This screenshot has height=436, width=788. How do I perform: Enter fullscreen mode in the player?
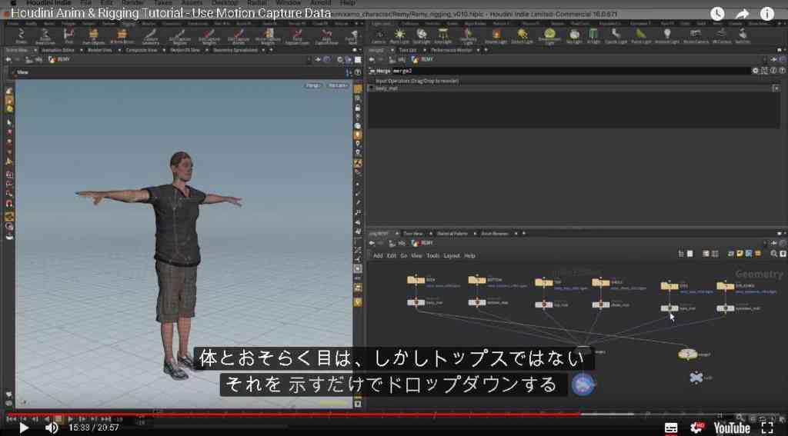click(767, 428)
